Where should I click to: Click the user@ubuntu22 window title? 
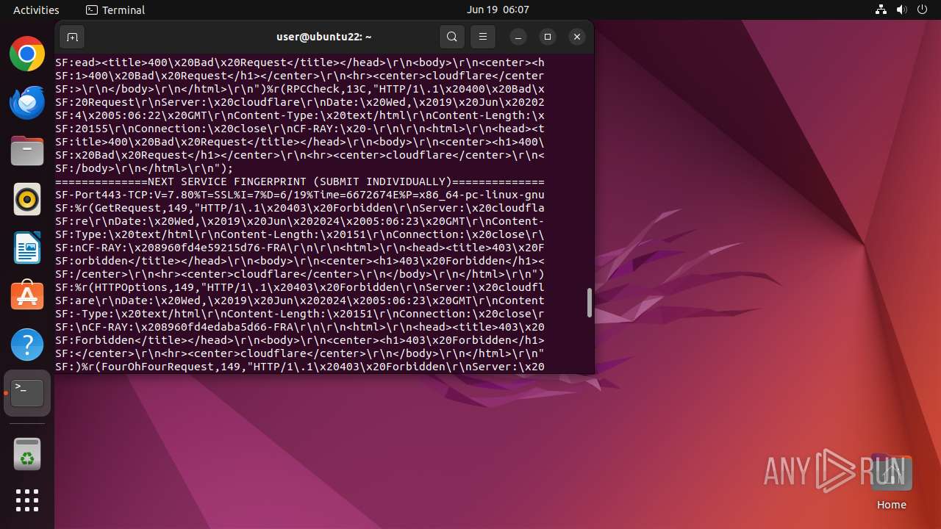[323, 36]
